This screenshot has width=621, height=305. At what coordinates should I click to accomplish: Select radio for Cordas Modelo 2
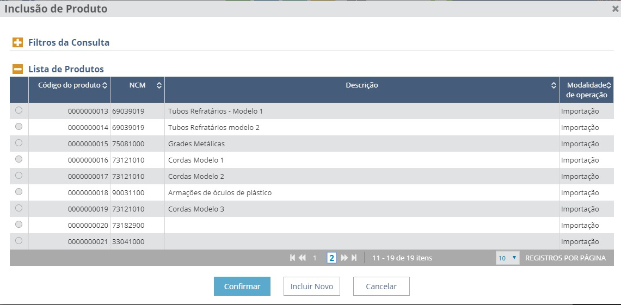coord(19,175)
